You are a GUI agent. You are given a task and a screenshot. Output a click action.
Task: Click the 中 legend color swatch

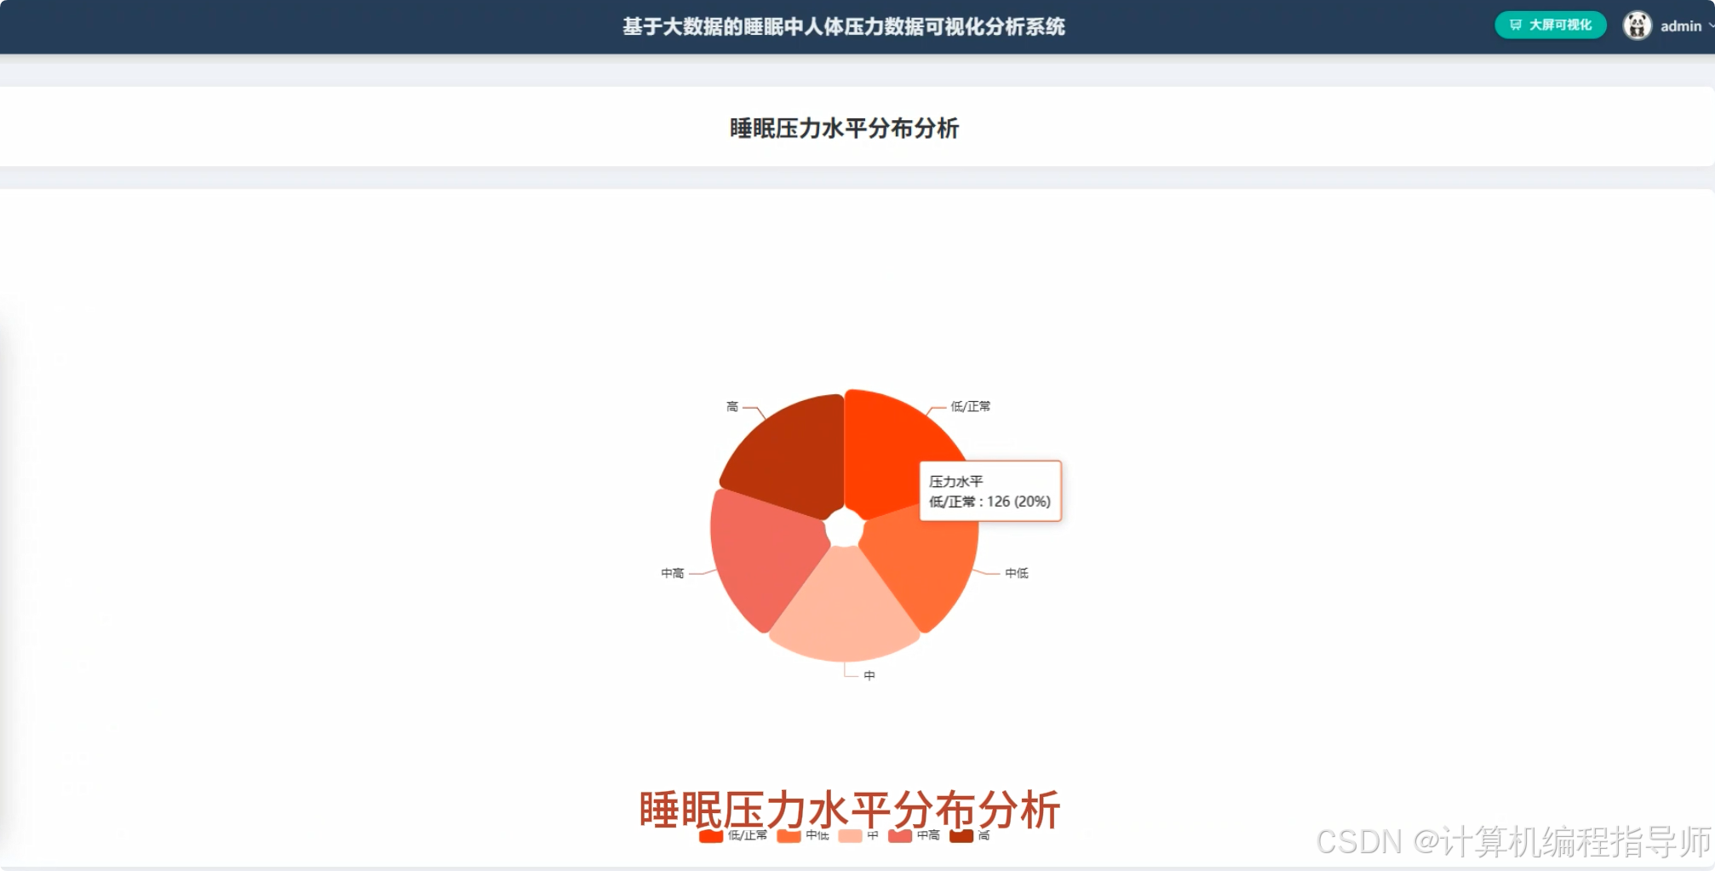[x=849, y=836]
